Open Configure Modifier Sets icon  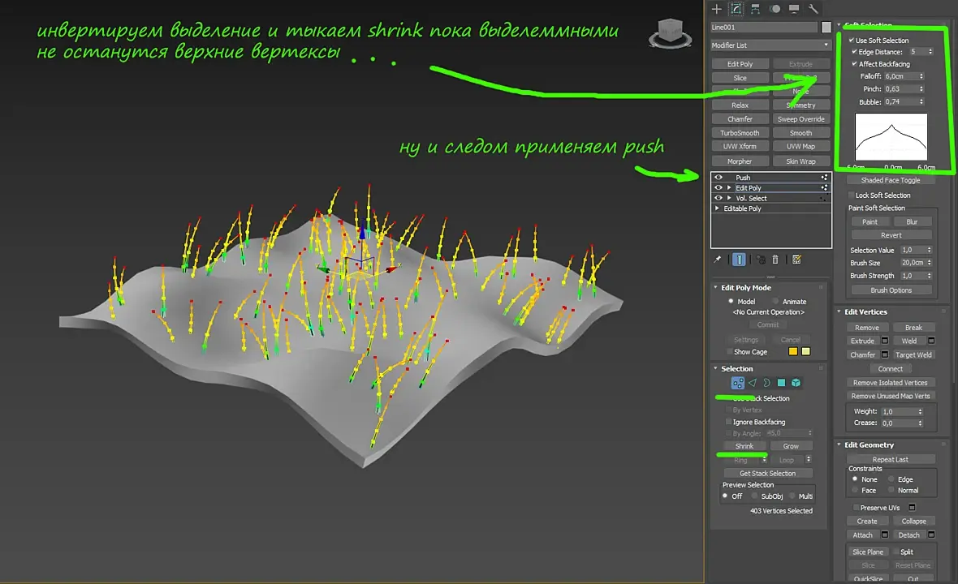(796, 260)
